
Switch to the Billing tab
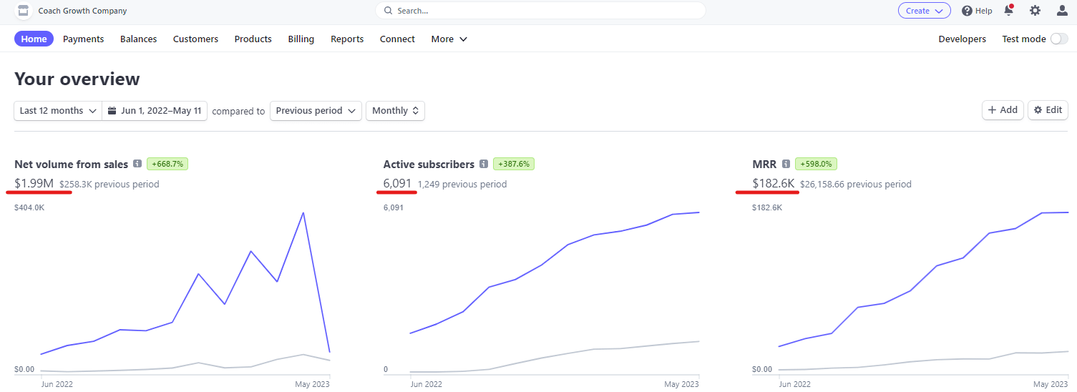pyautogui.click(x=301, y=39)
